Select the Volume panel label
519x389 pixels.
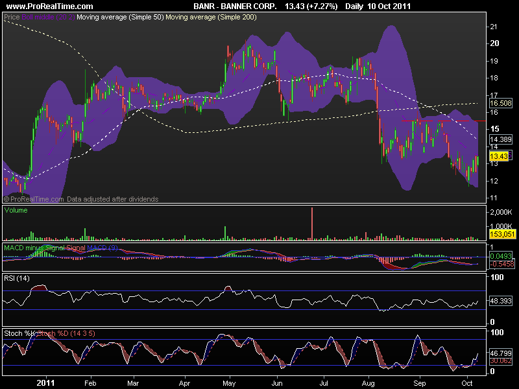click(x=16, y=210)
